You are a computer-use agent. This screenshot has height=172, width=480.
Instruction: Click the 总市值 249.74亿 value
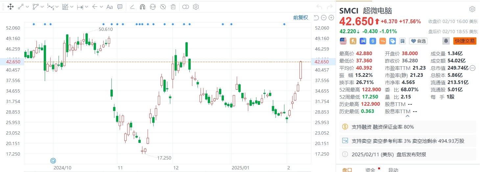coord(458,68)
